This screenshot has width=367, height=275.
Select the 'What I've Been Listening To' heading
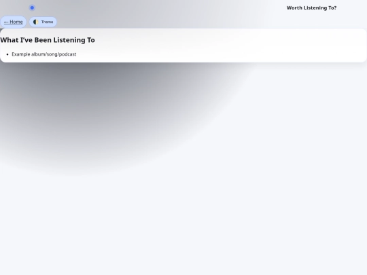tap(48, 40)
